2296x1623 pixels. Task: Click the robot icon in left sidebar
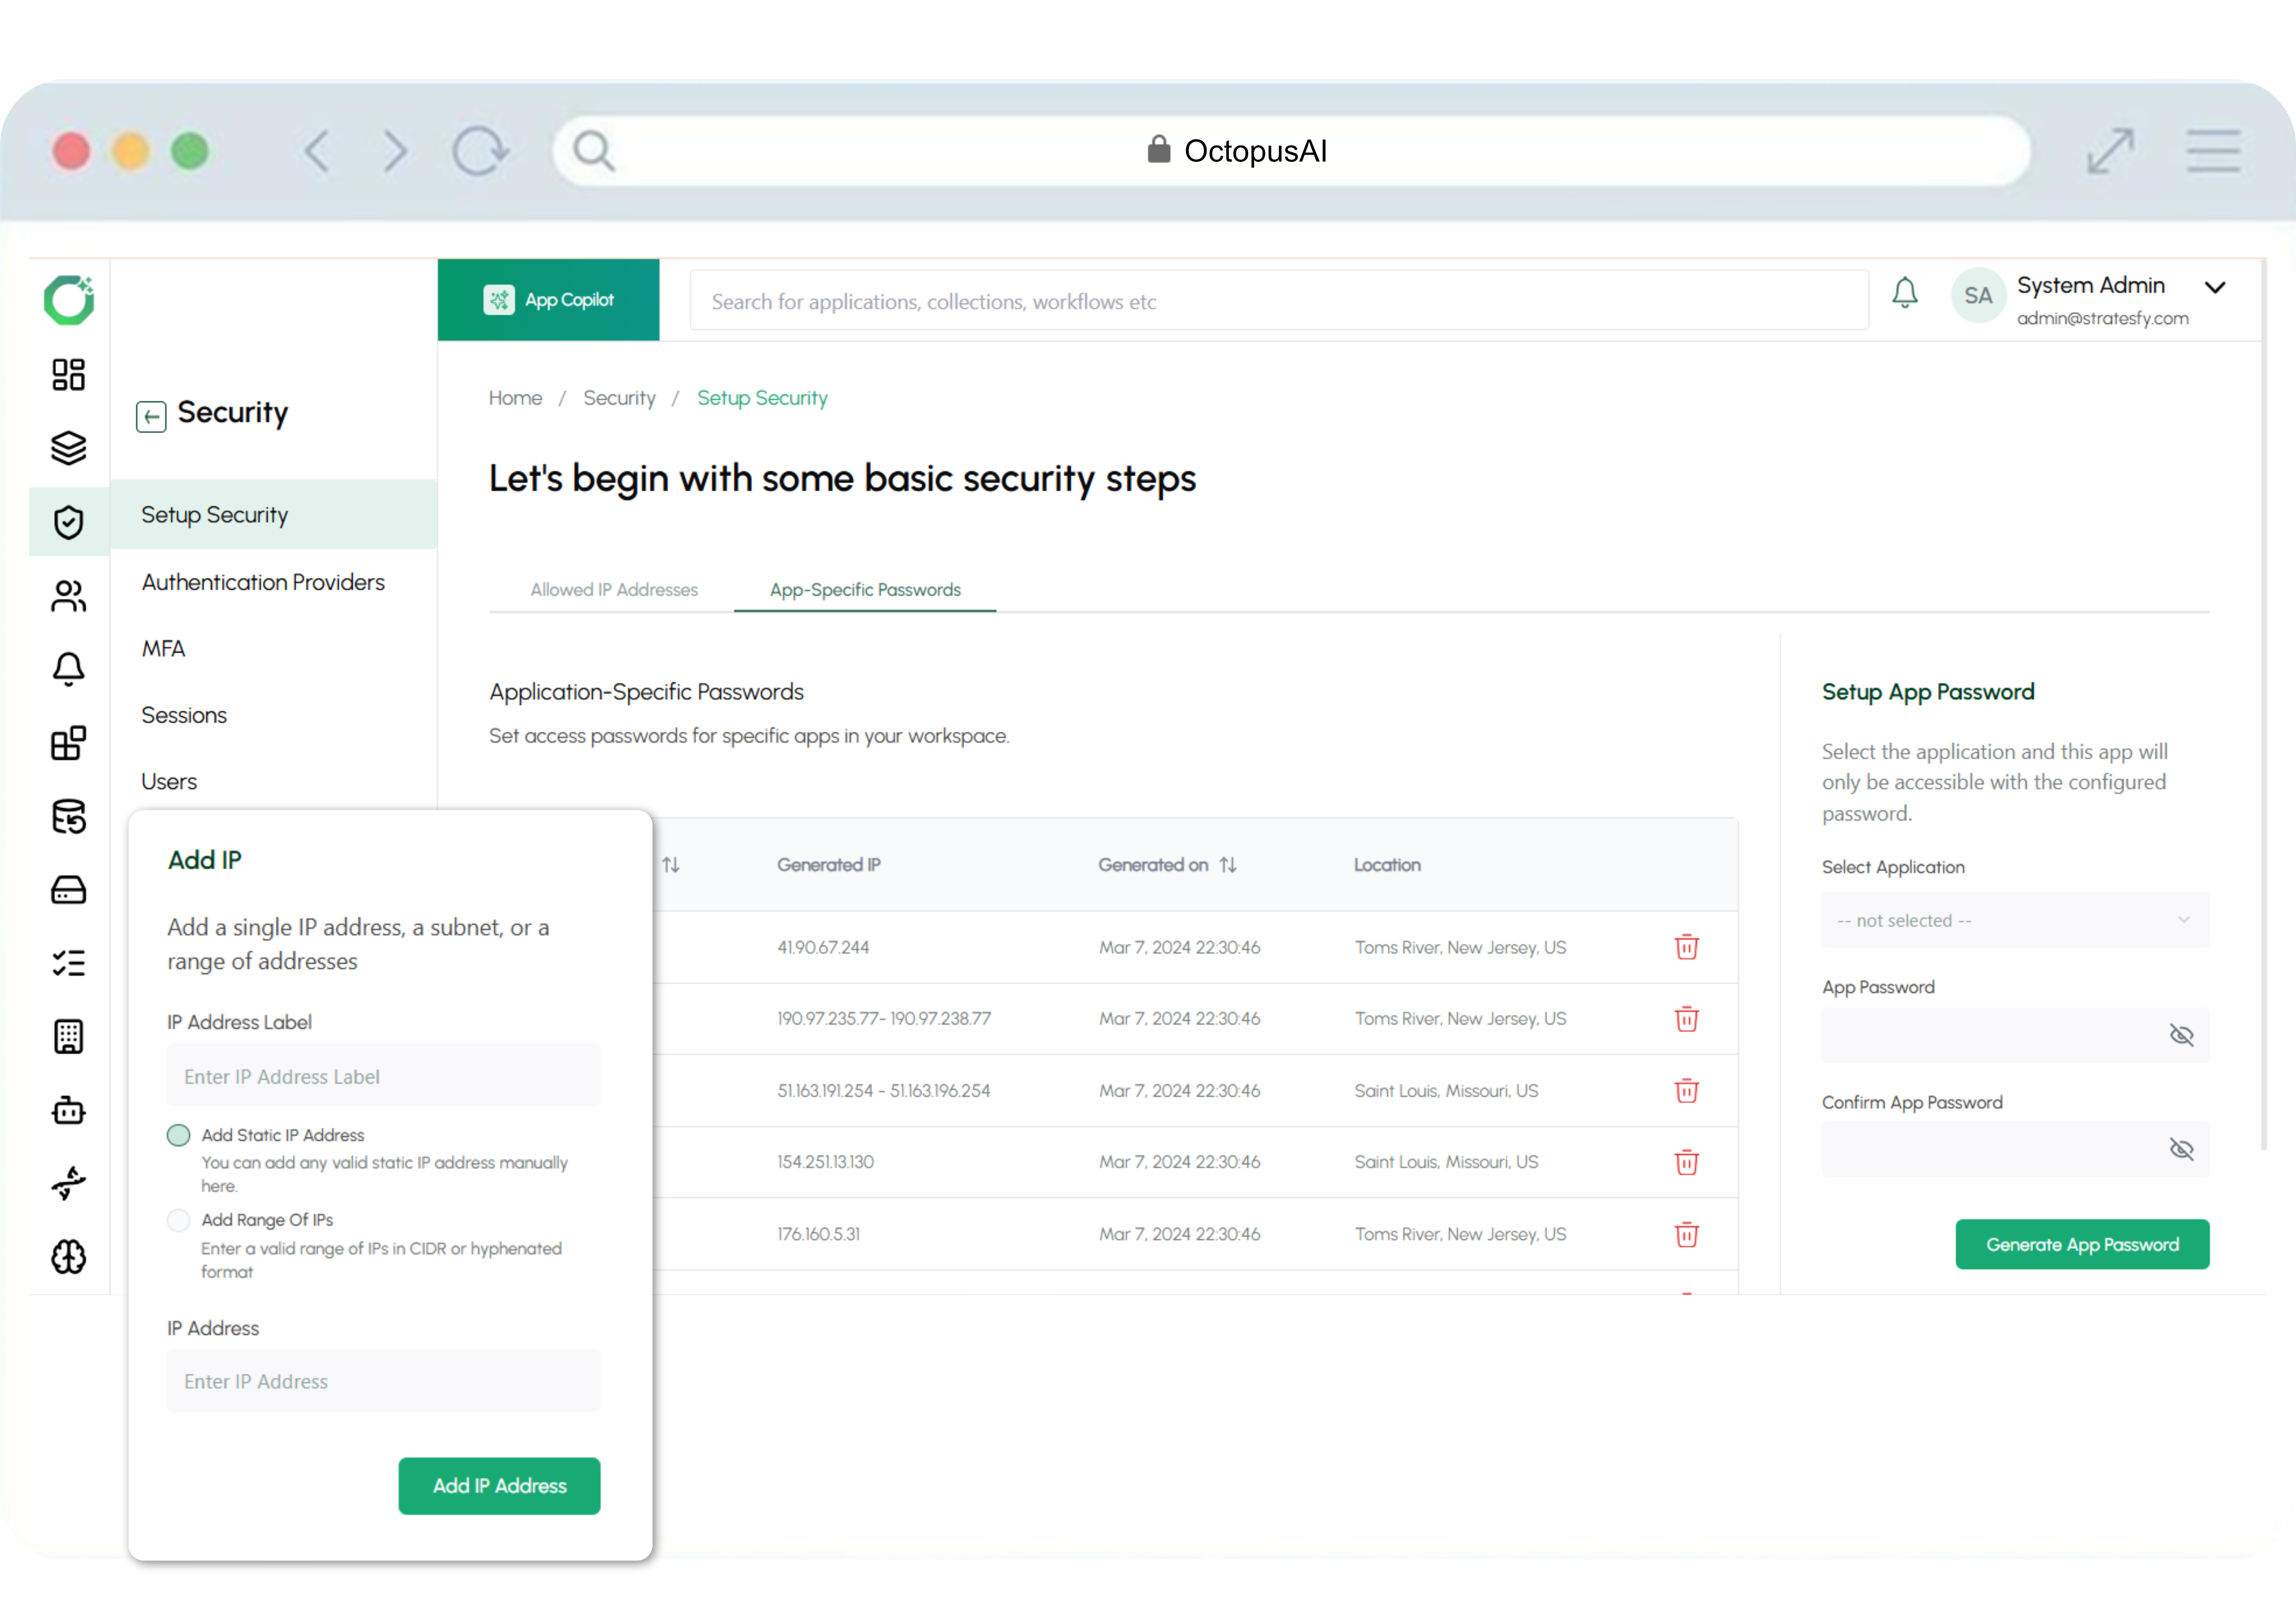[68, 1110]
